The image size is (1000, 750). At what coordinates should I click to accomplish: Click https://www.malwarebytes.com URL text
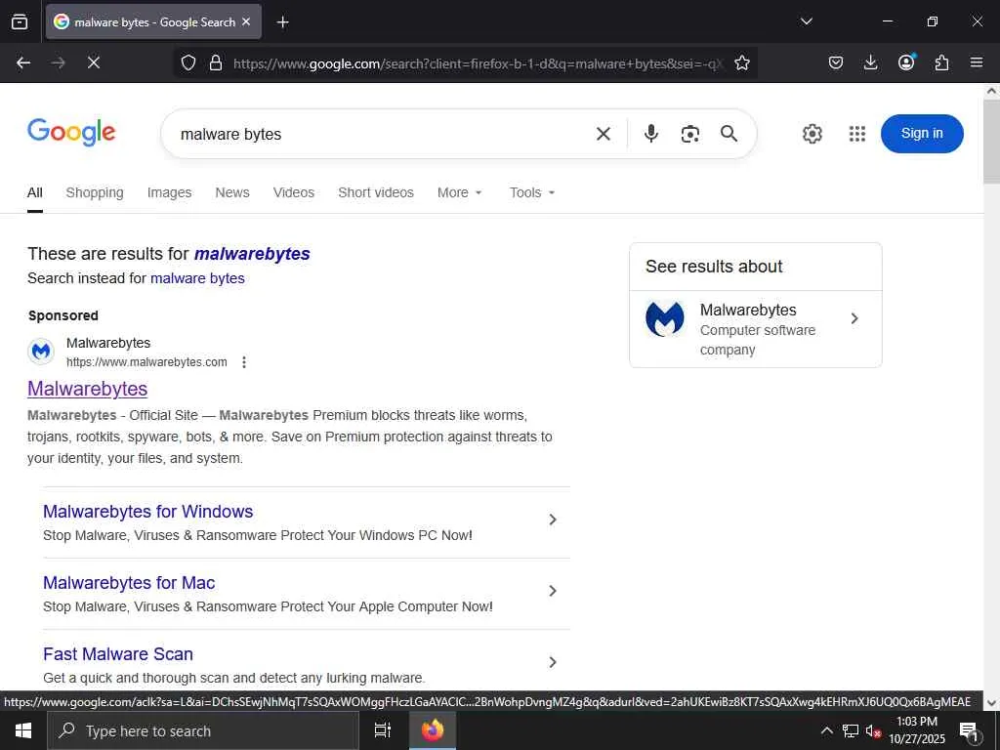coord(146,362)
